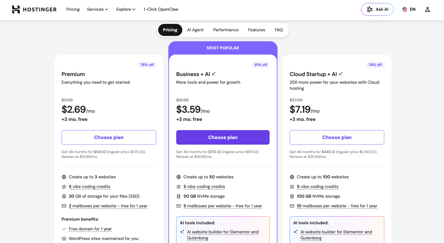This screenshot has height=243, width=444.
Task: Select the Pricing pill tab
Action: pyautogui.click(x=170, y=30)
